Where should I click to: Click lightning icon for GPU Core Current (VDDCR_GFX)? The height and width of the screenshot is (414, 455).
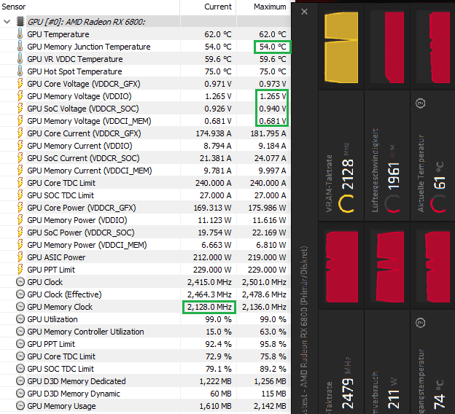pyautogui.click(x=20, y=133)
